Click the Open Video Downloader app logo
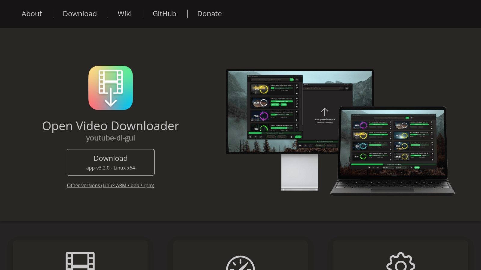Image resolution: width=481 pixels, height=270 pixels. (111, 88)
